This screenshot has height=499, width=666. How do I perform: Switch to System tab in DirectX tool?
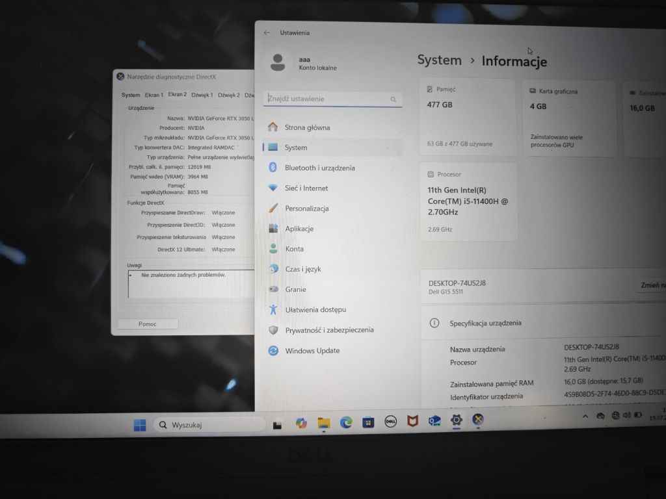(130, 95)
